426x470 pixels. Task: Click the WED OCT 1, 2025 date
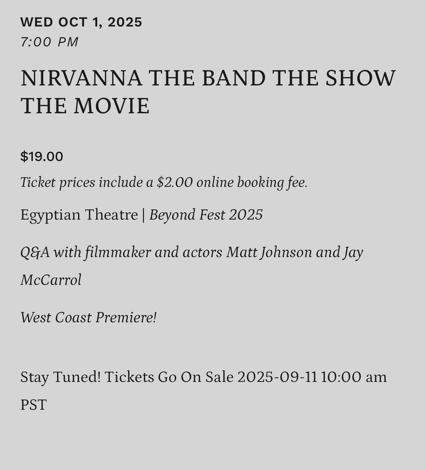click(81, 22)
